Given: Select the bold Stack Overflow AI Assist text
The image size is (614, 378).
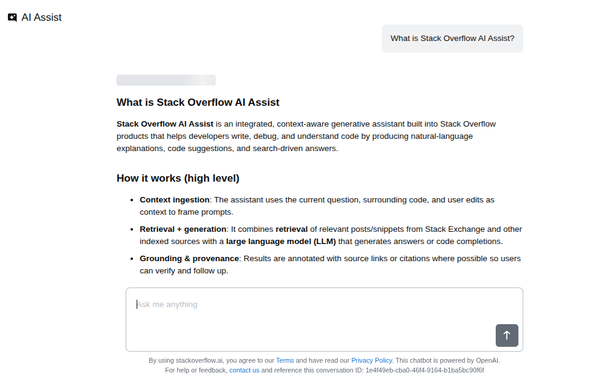Looking at the screenshot, I should pos(164,124).
